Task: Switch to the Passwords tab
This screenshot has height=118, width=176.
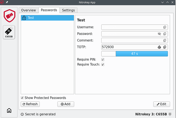Action: pos(49,10)
